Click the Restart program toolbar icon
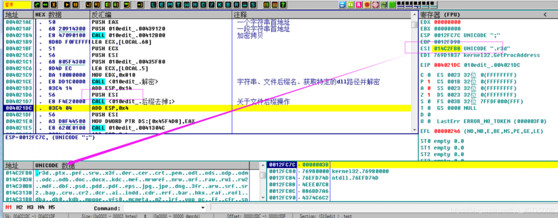 tap(37, 4)
